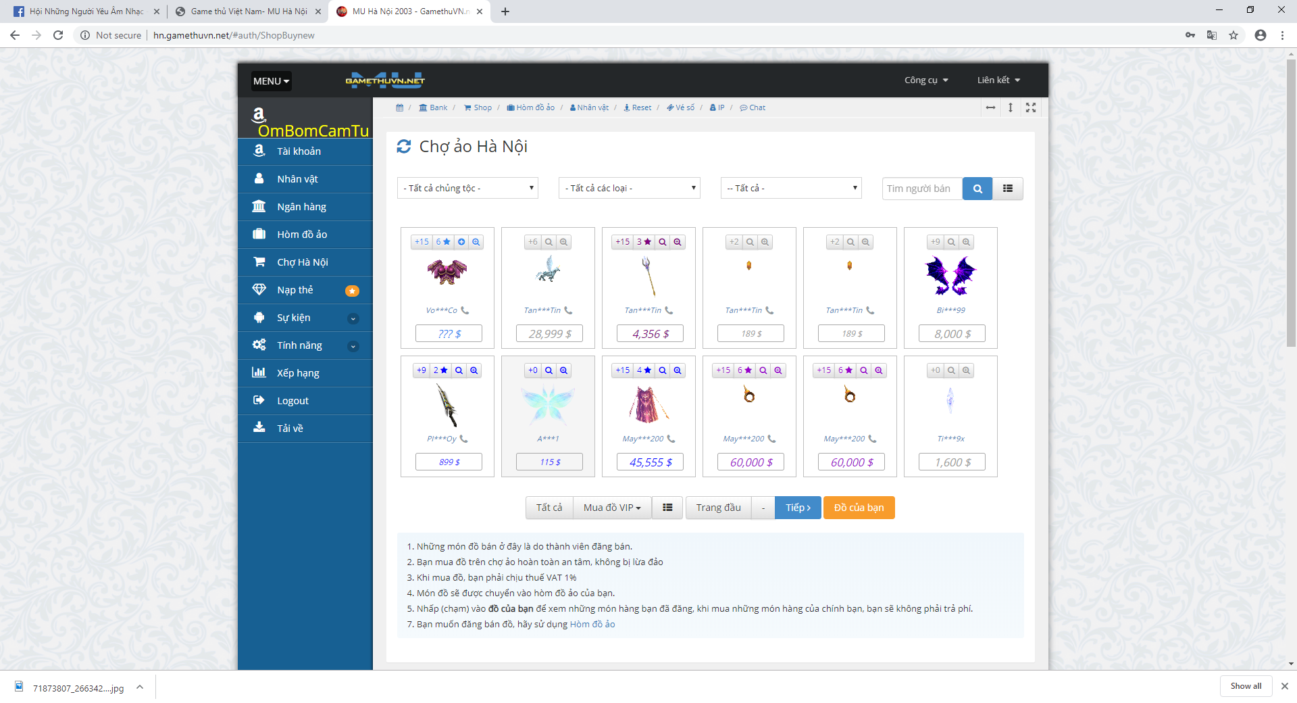Reload the page using browser refresh button

[x=58, y=35]
